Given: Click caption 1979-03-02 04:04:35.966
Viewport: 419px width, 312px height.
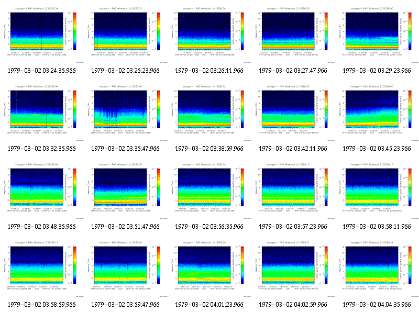Looking at the screenshot, I should point(377,305).
